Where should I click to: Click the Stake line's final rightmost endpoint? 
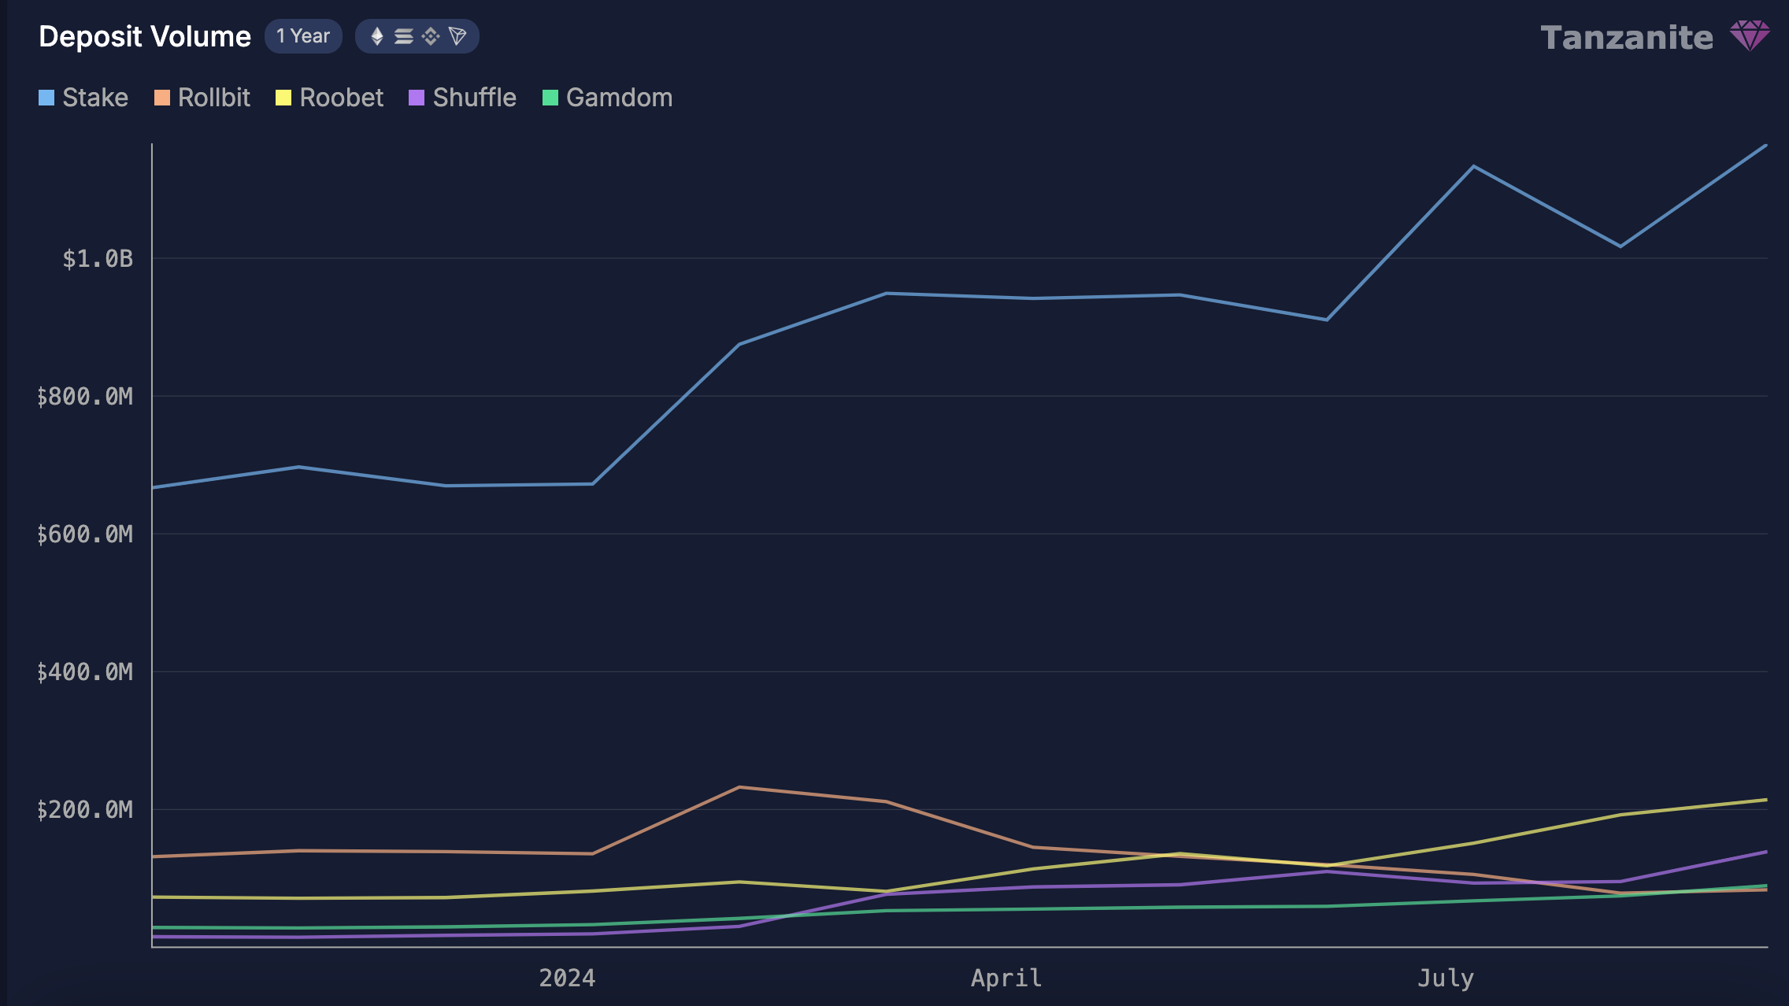pyautogui.click(x=1766, y=146)
